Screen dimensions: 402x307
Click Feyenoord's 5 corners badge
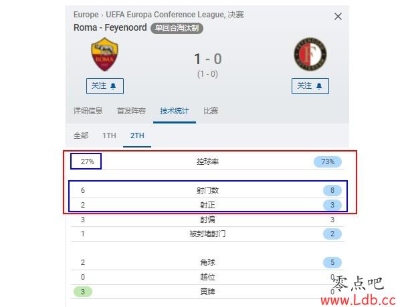[332, 262]
